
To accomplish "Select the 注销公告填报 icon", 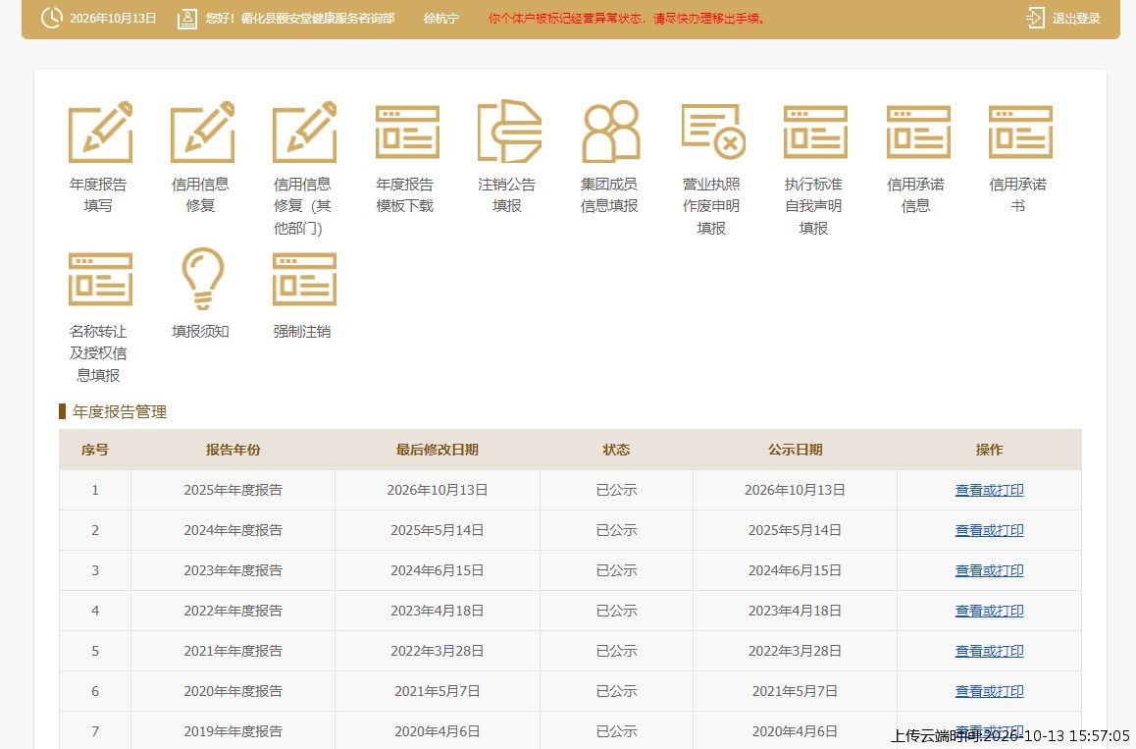I will [x=509, y=132].
